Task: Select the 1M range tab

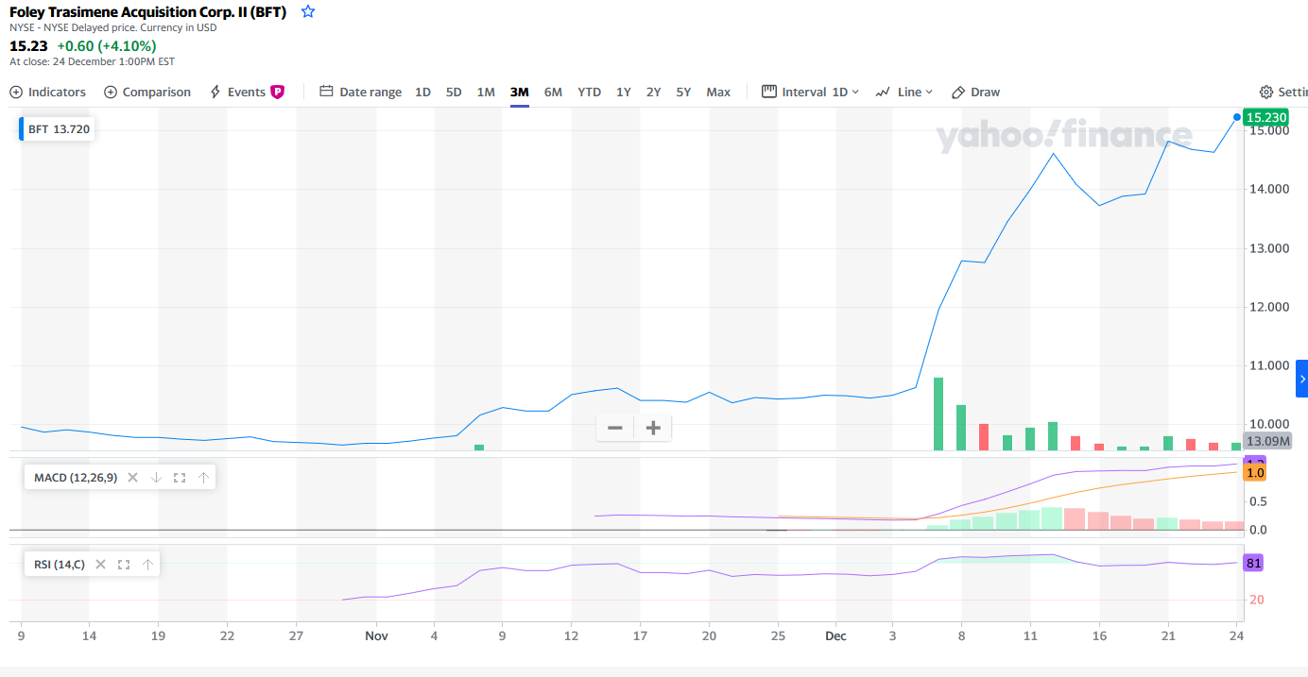Action: tap(486, 92)
